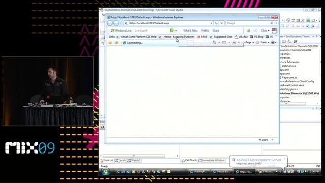This screenshot has width=325, height=183.
Task: Click the Refresh icon beside the address bar
Action: tap(216, 23)
